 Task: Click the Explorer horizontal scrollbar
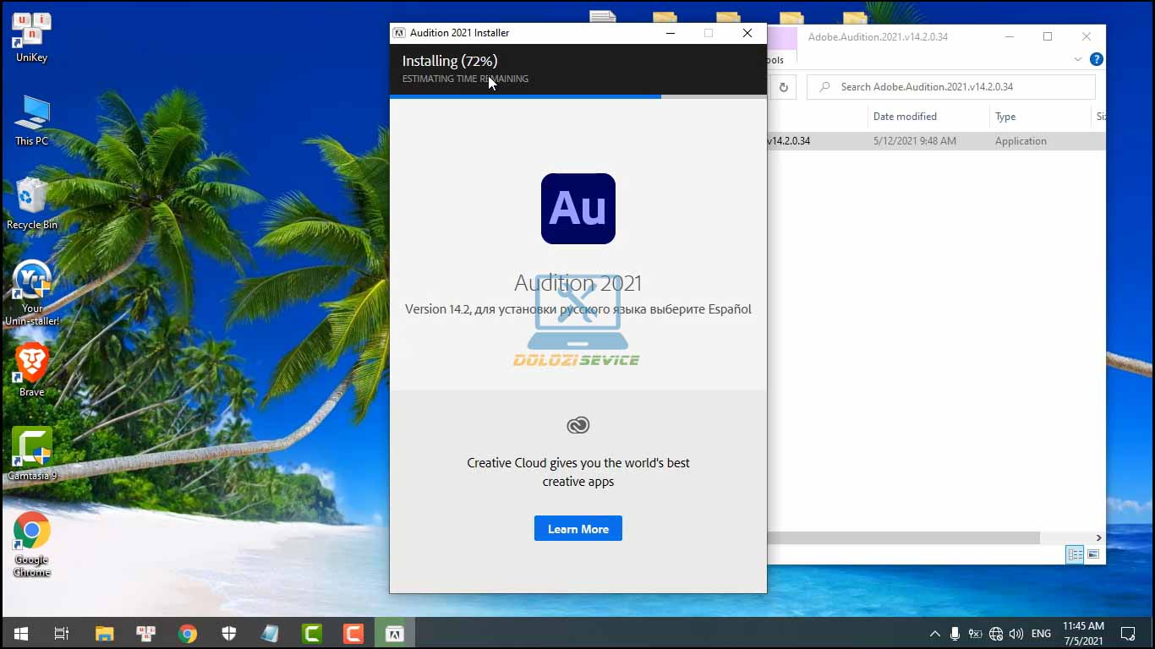point(905,538)
